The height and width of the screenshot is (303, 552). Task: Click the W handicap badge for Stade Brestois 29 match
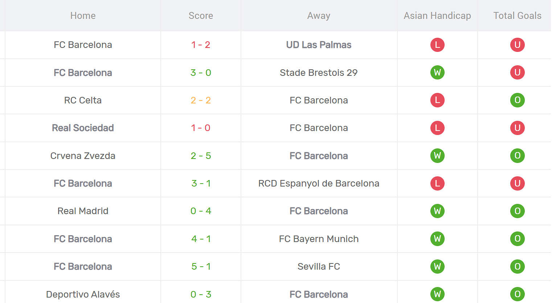point(437,73)
